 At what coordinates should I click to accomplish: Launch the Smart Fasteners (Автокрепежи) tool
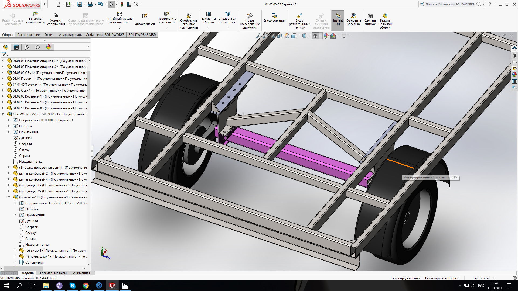coord(145,19)
